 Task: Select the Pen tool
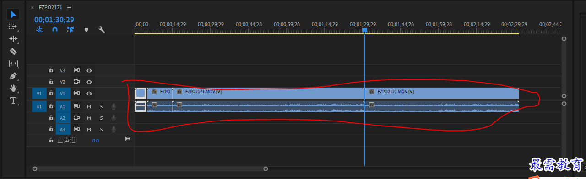(x=13, y=76)
